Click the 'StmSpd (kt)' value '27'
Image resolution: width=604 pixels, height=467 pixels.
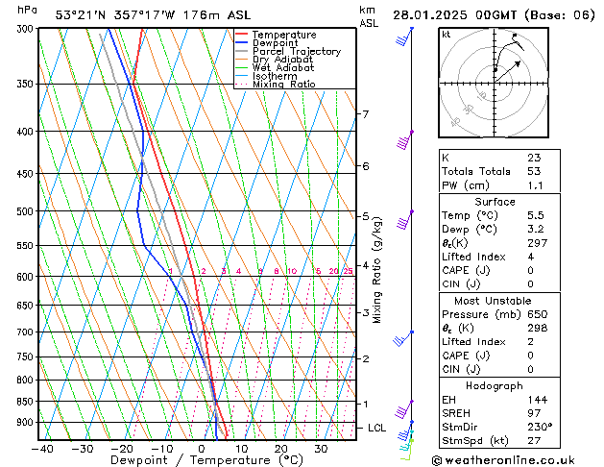pos(534,440)
